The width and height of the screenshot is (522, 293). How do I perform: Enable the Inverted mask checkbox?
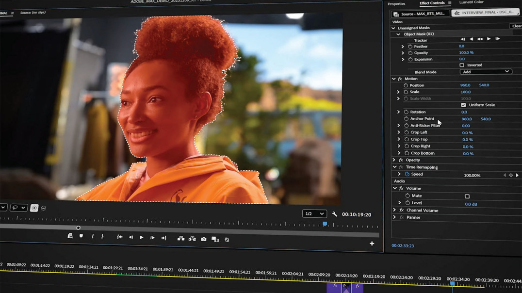click(x=462, y=65)
